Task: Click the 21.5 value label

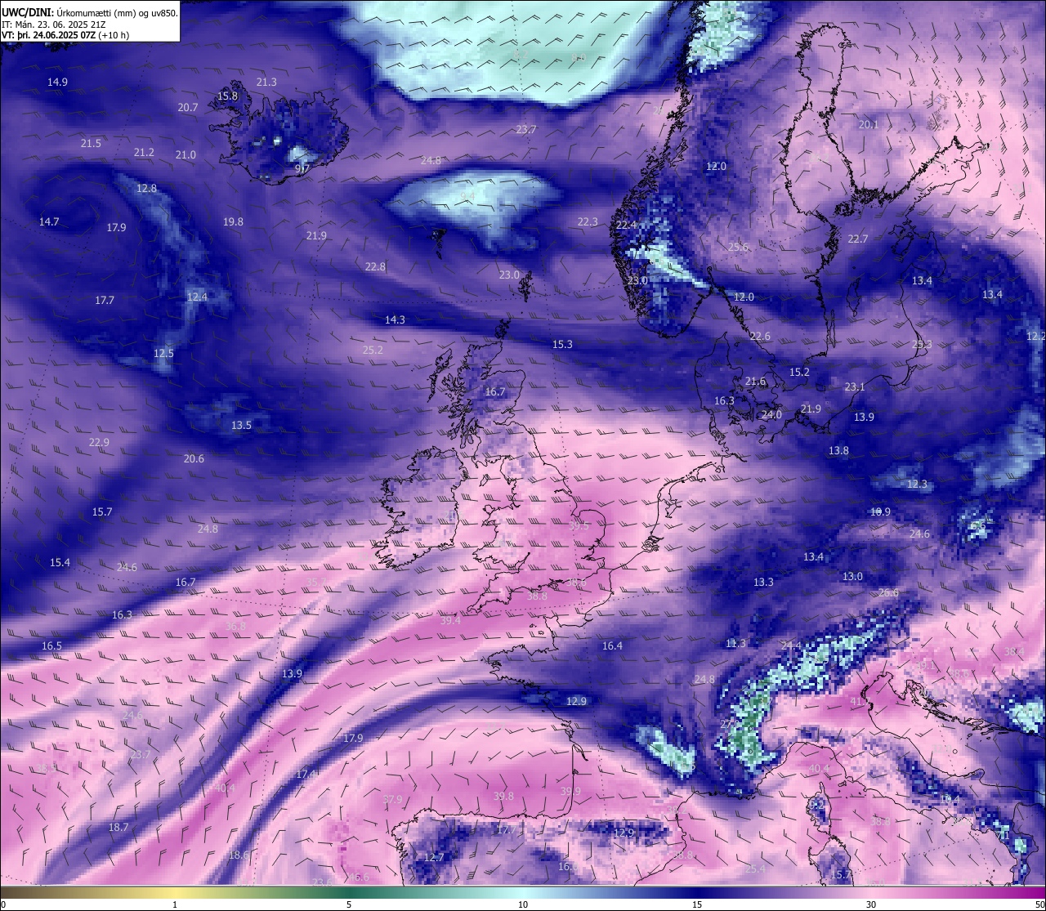Action: tap(91, 143)
